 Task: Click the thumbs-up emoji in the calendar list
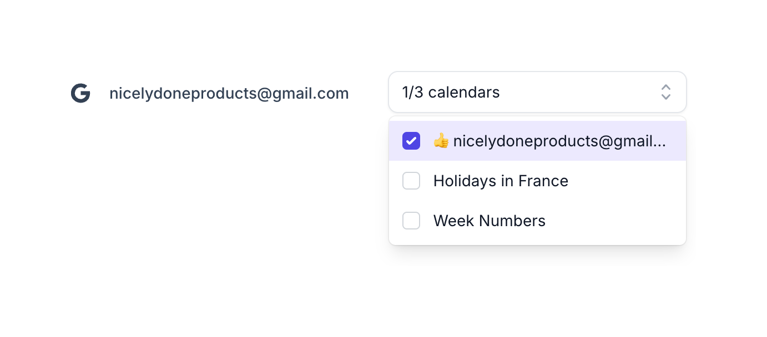pos(441,141)
